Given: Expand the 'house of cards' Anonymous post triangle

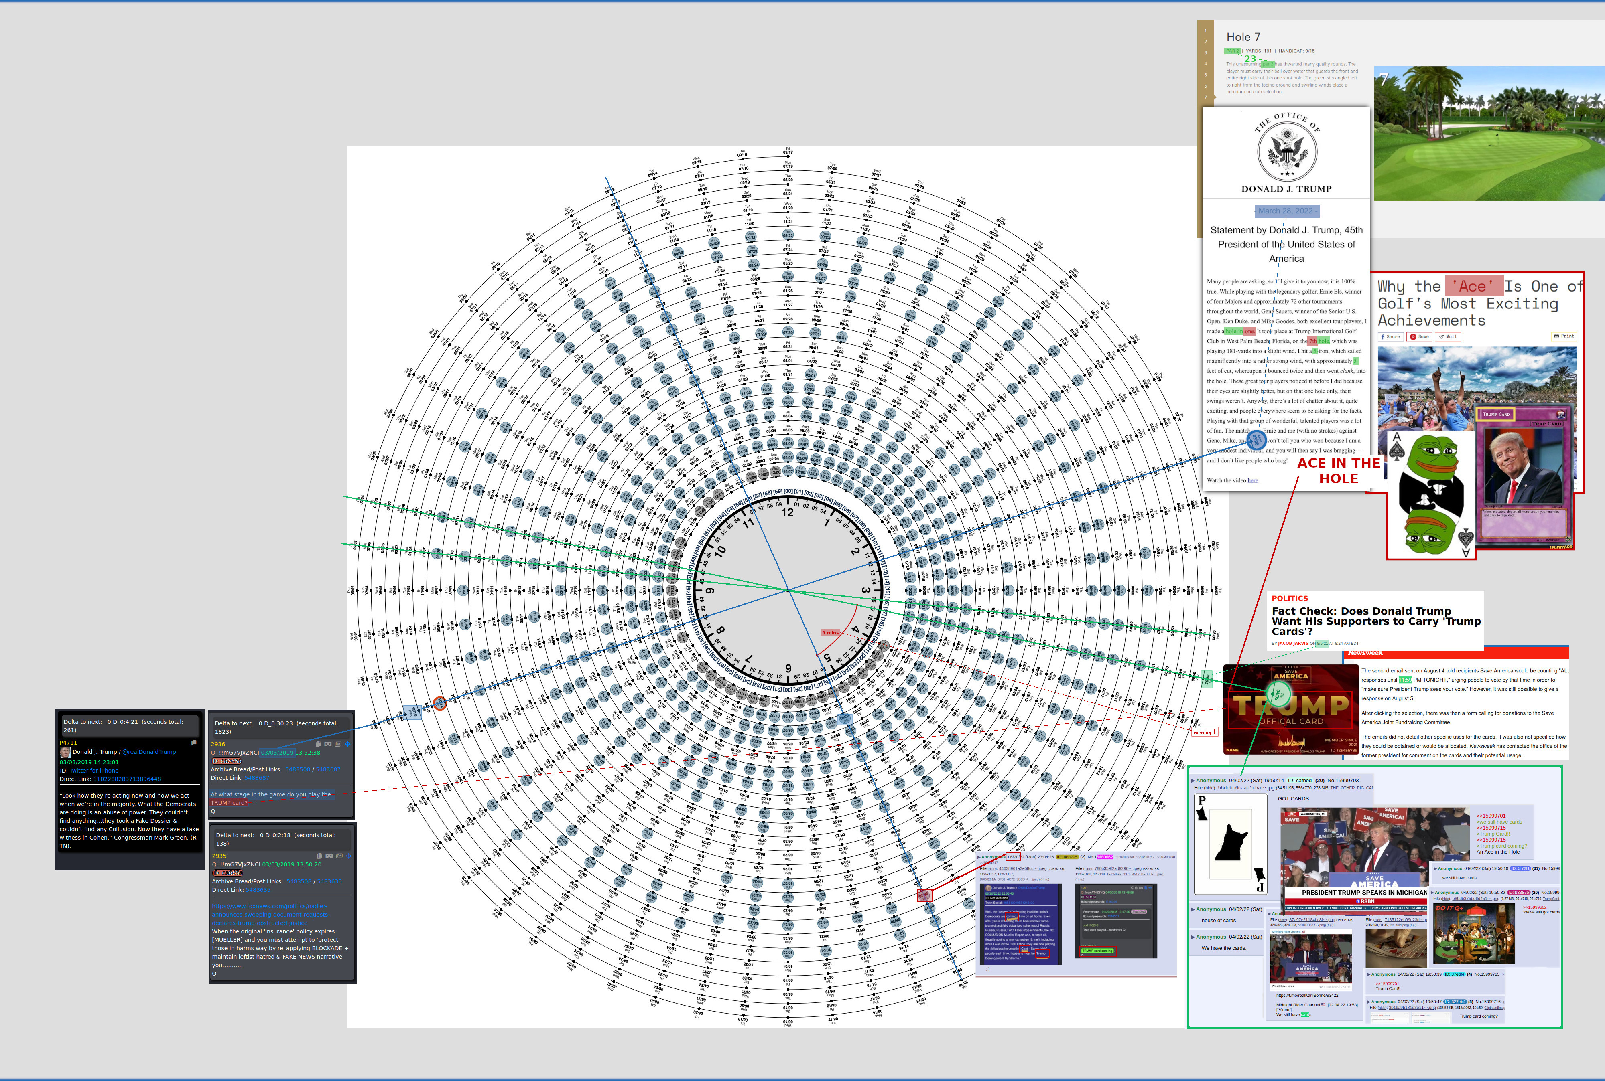Looking at the screenshot, I should pos(1193,909).
